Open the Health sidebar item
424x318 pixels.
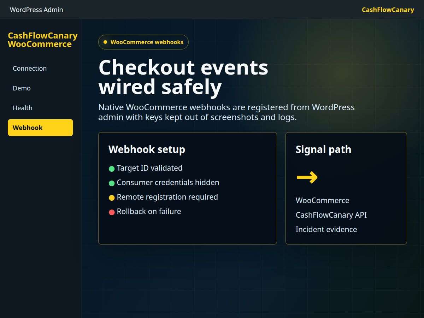coord(40,108)
